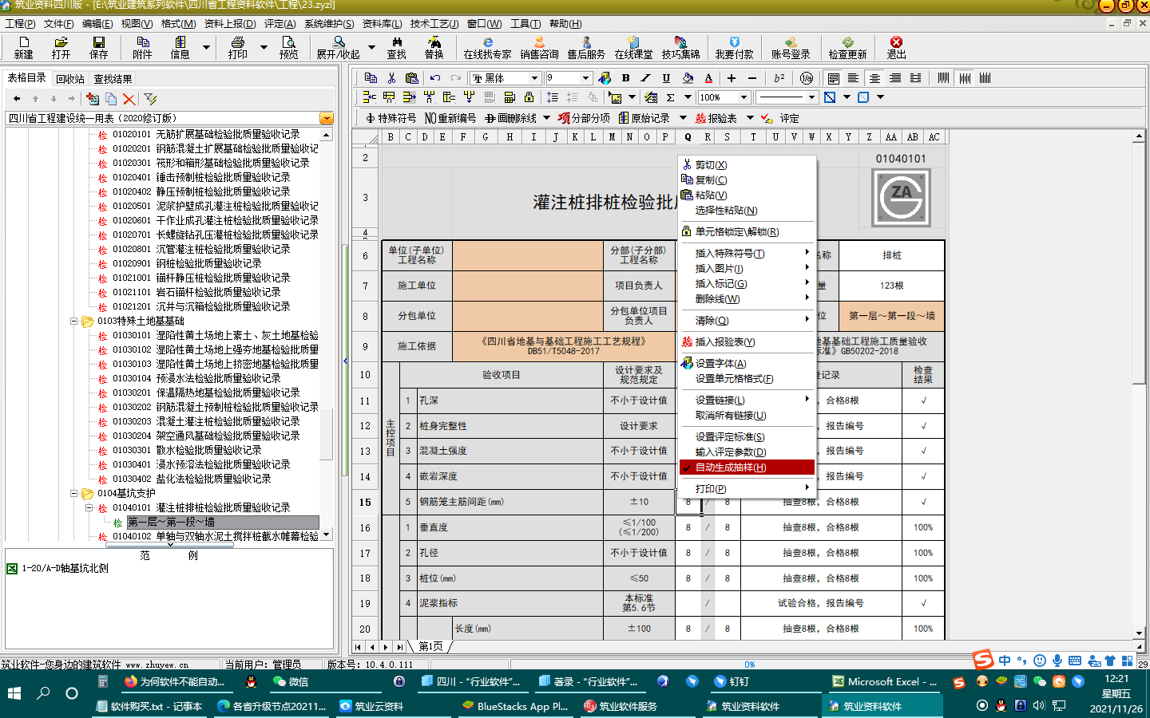The width and height of the screenshot is (1150, 718).
Task: Click the 新建 new file icon
Action: coord(23,48)
